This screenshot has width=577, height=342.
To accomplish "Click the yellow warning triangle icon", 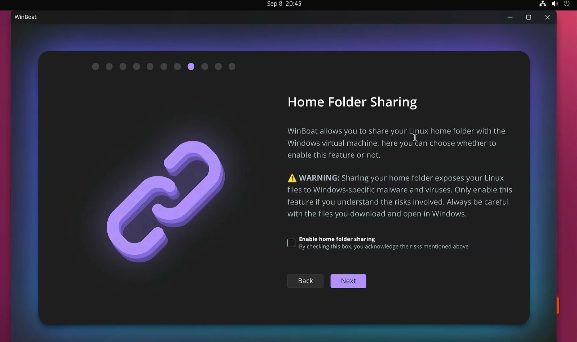I will click(x=292, y=178).
